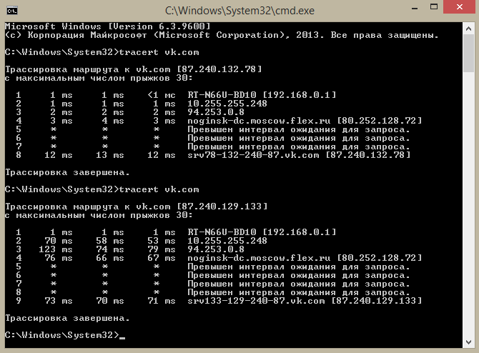Click the scrollbar down arrow
Screen dimensions: 479x353
pyautogui.click(x=468, y=342)
